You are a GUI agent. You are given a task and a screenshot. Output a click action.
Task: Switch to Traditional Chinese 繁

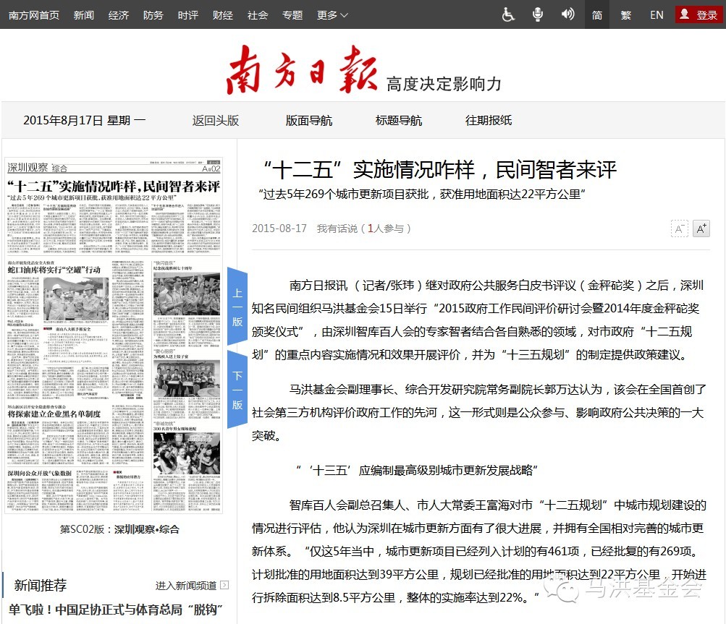626,14
